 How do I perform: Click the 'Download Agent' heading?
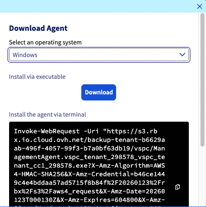point(38,28)
